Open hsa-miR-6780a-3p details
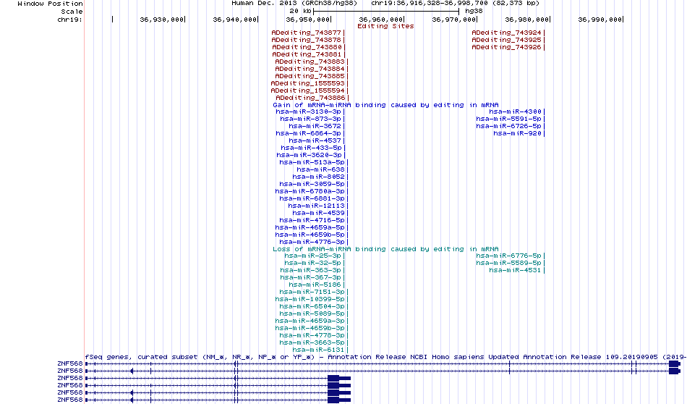This screenshot has width=687, height=404. pyautogui.click(x=310, y=191)
